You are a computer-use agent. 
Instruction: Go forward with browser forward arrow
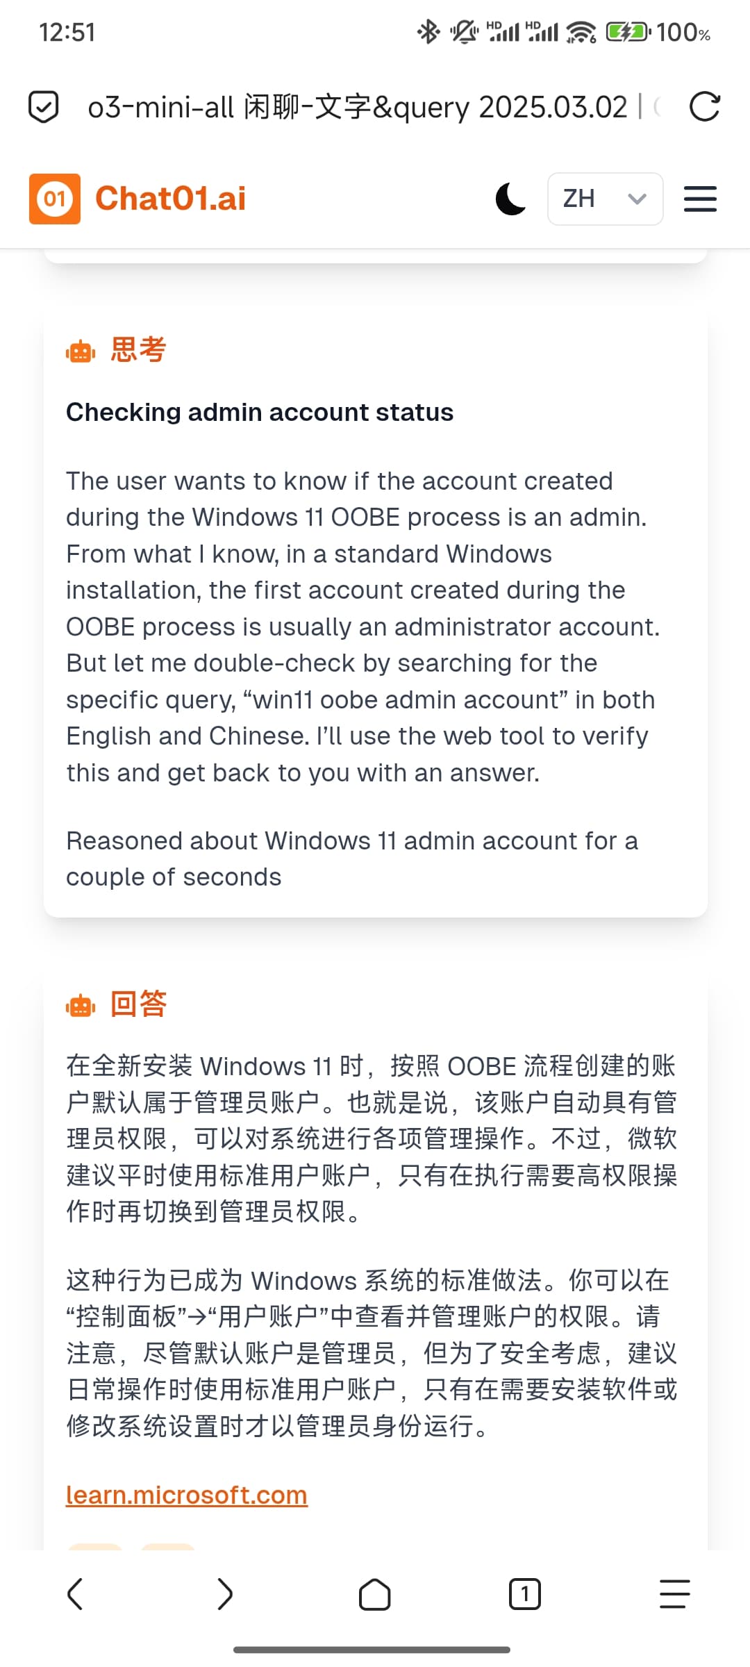pyautogui.click(x=225, y=1593)
